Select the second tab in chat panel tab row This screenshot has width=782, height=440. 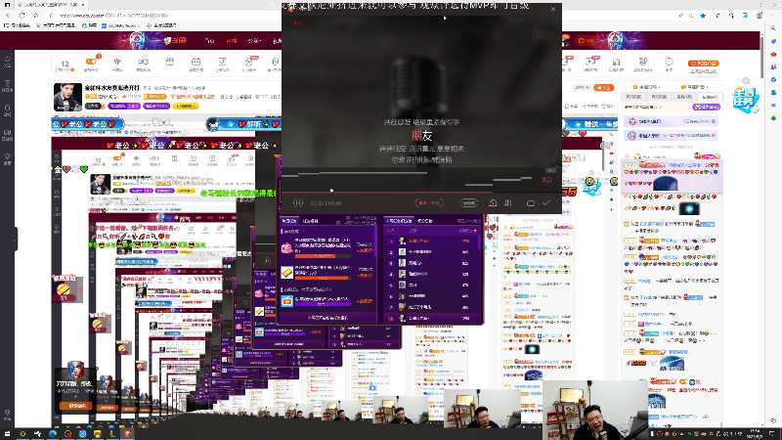[x=659, y=97]
